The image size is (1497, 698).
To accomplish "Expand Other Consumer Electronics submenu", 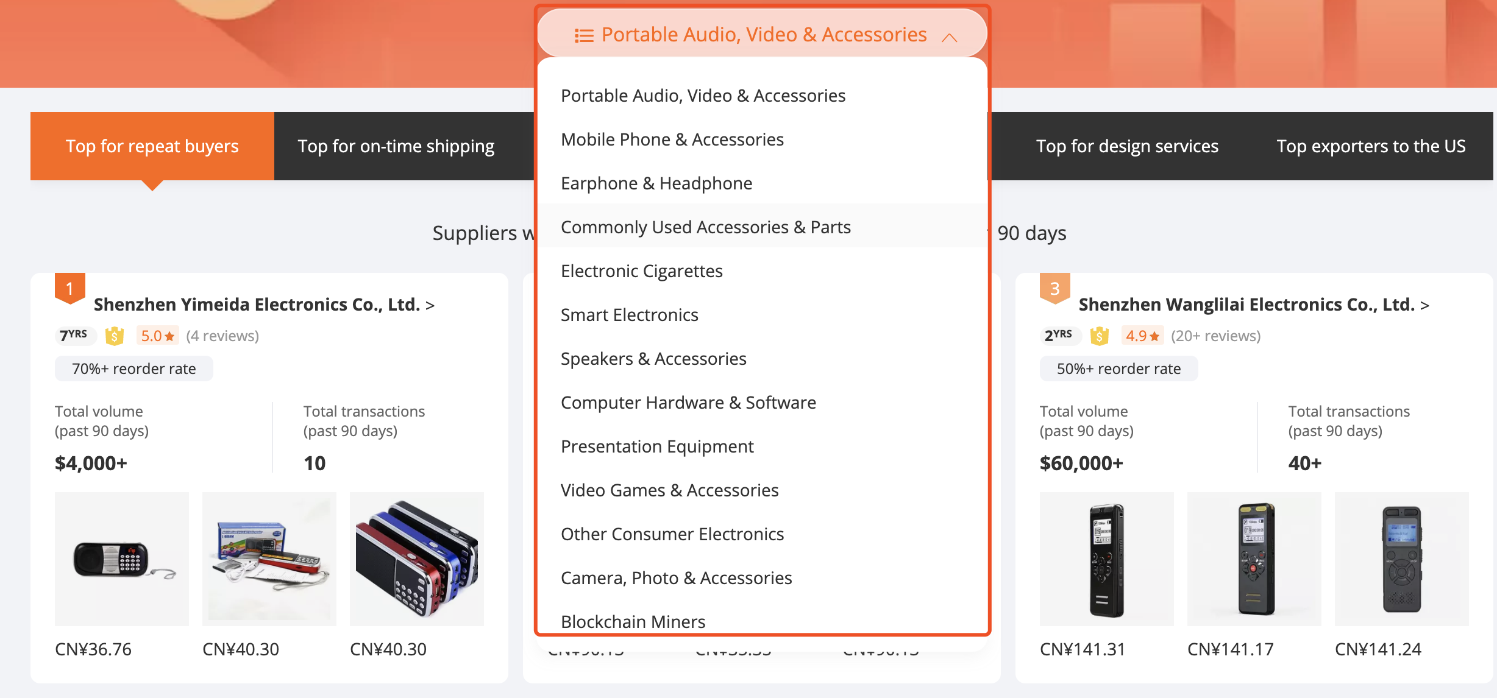I will 672,533.
